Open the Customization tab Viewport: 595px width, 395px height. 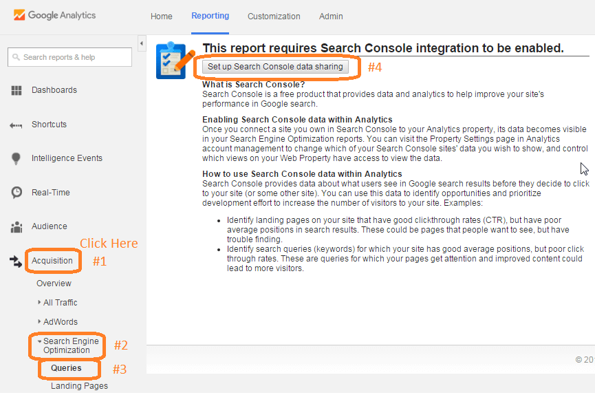pyautogui.click(x=274, y=17)
